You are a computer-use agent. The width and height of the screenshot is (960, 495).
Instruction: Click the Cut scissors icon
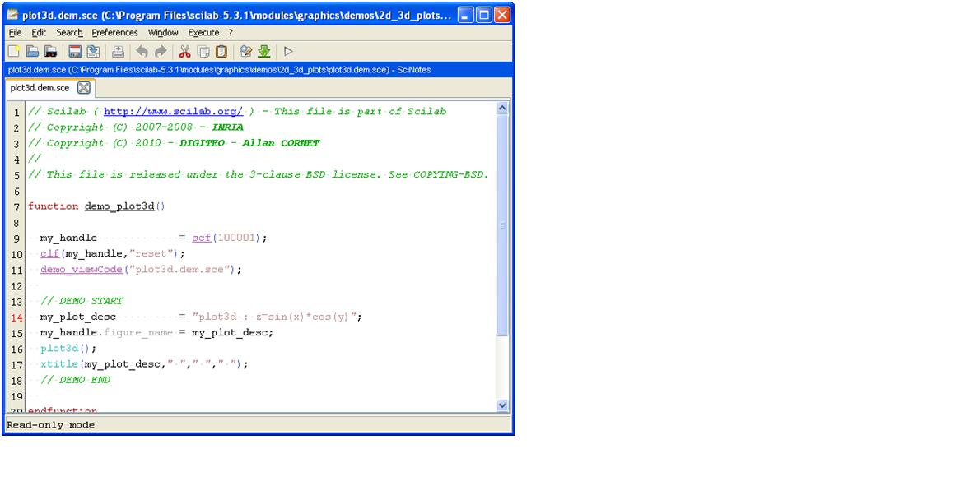pos(185,52)
